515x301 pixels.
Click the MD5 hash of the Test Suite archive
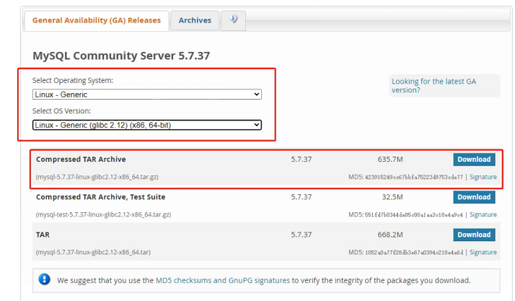(414, 215)
